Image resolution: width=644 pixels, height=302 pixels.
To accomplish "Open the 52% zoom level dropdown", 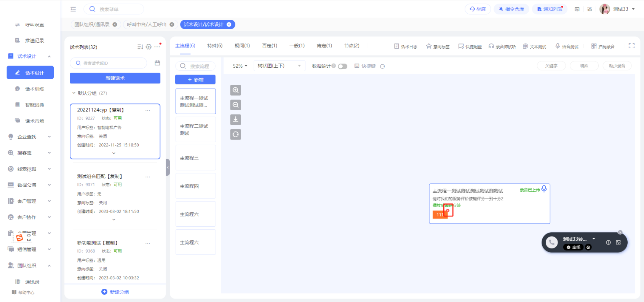I will [x=240, y=66].
